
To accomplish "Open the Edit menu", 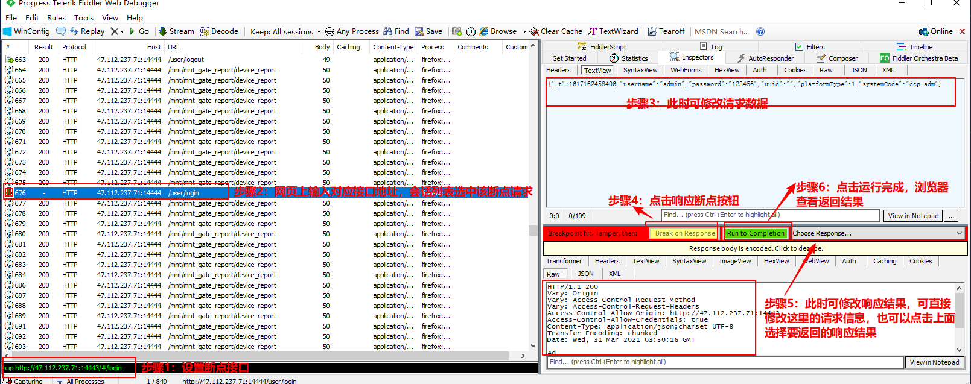I will pos(32,18).
